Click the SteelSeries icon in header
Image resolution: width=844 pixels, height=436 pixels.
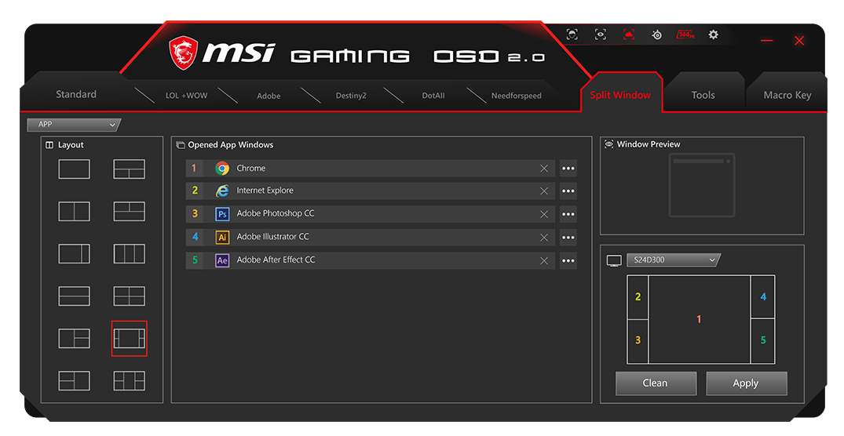click(657, 35)
